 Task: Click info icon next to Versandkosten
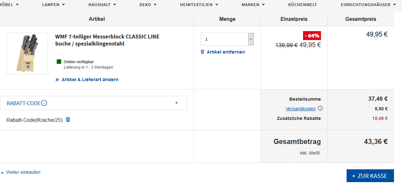pos(320,108)
